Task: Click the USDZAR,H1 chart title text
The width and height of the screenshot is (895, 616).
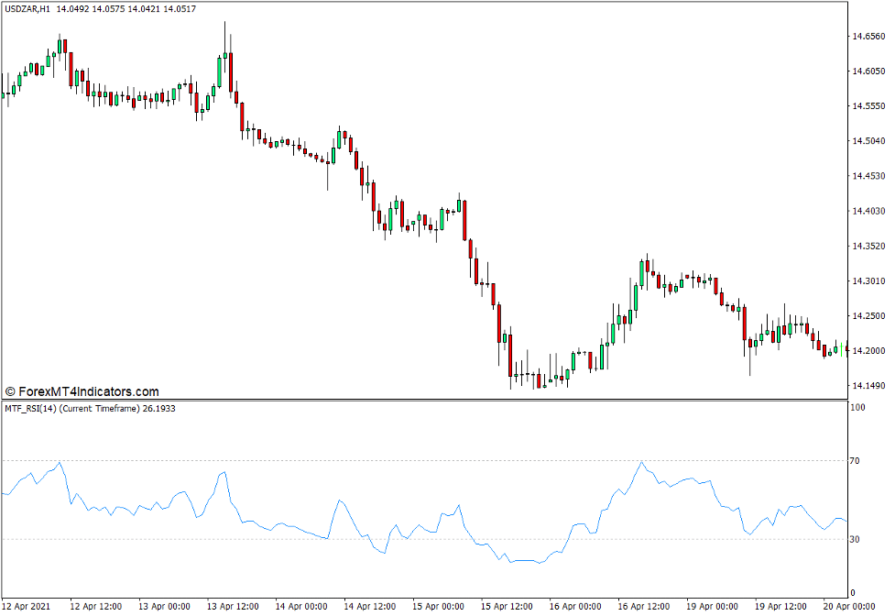Action: (27, 9)
